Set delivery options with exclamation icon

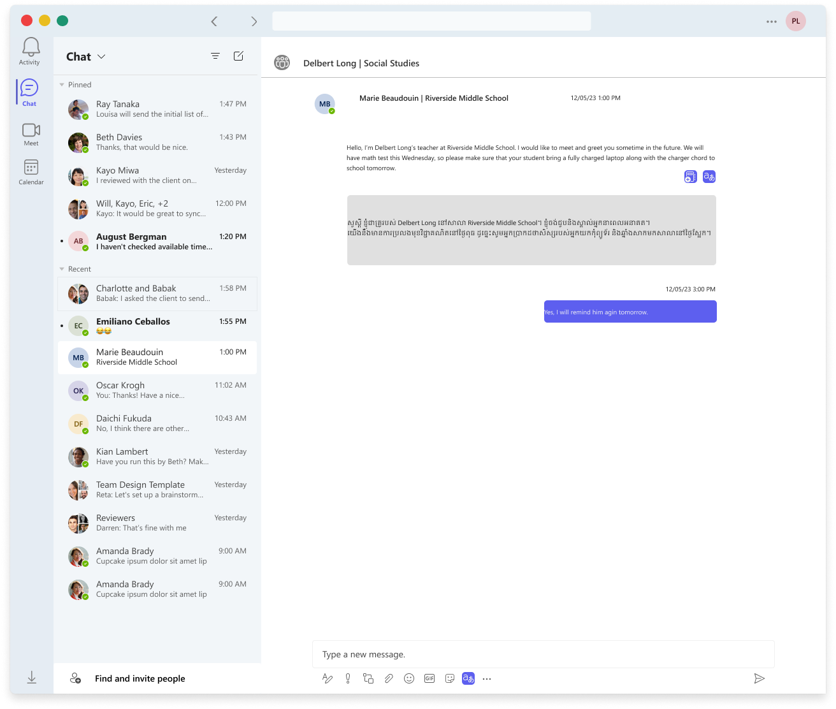pyautogui.click(x=348, y=678)
